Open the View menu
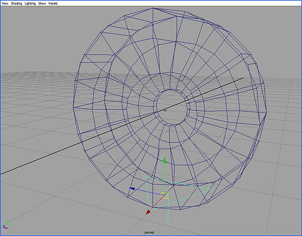The height and width of the screenshot is (236, 302). point(5,3)
